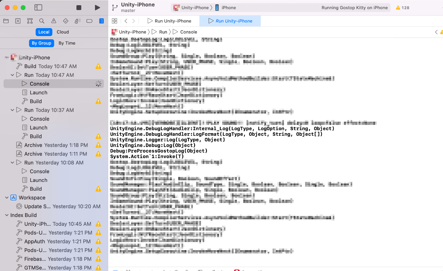Select Console under Run 10:47 AM

(x=54, y=84)
